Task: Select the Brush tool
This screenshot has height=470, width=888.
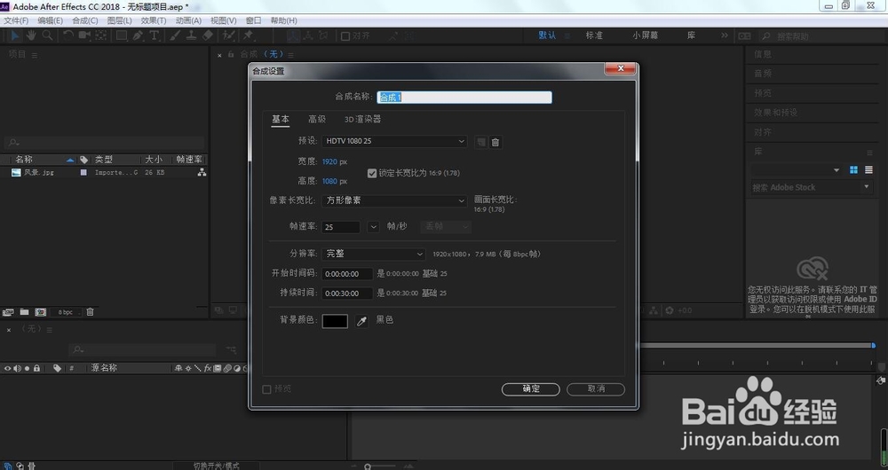Action: click(175, 35)
